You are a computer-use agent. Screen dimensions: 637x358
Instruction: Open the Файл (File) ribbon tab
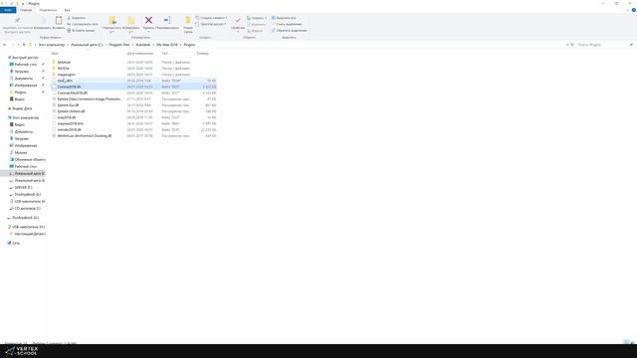click(x=8, y=10)
